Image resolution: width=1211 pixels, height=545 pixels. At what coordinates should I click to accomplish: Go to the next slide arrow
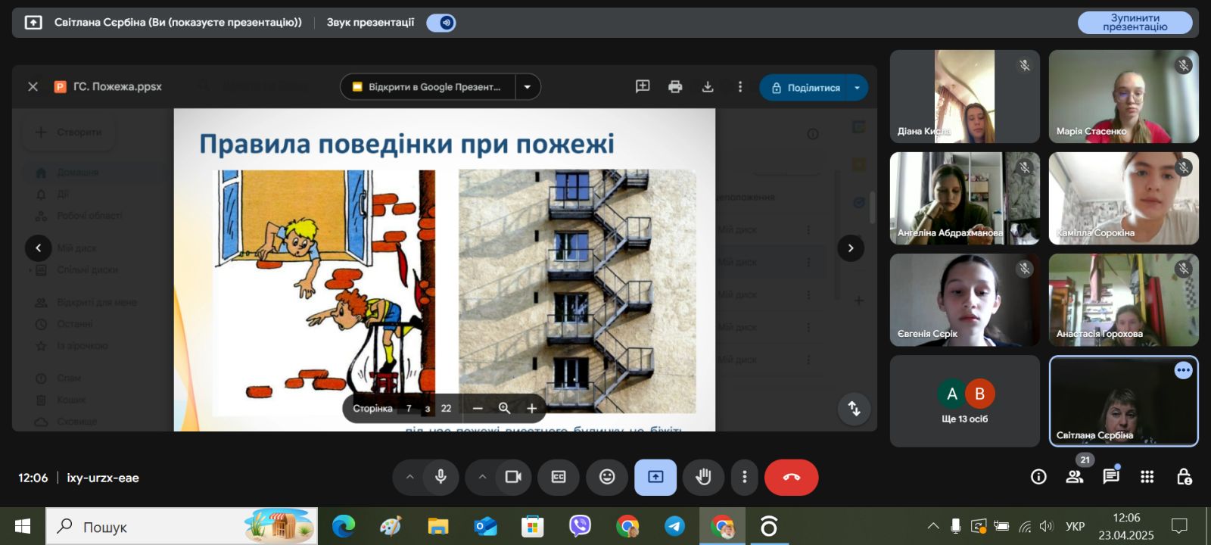click(x=851, y=248)
